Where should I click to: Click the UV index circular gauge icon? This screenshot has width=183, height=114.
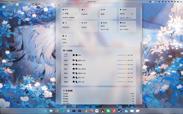pyautogui.click(x=75, y=14)
